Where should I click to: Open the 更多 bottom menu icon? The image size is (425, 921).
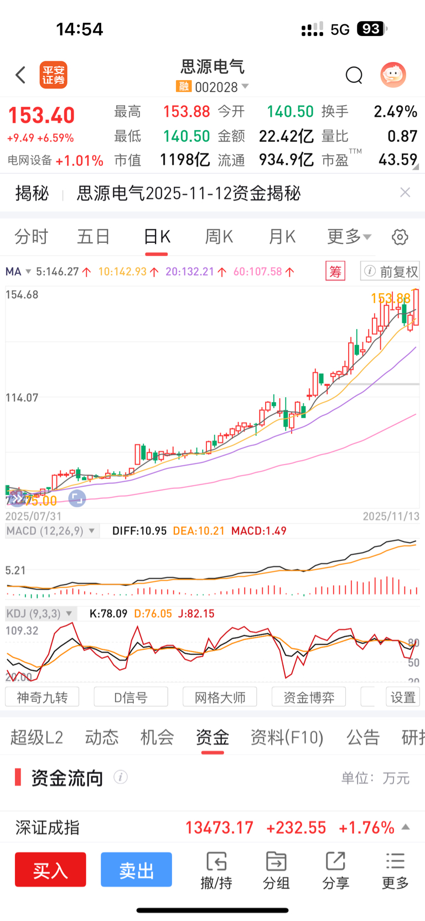click(395, 871)
